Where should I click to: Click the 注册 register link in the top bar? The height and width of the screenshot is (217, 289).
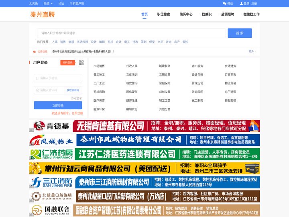click(254, 4)
